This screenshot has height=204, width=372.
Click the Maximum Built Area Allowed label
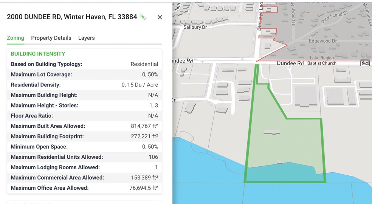pos(48,126)
